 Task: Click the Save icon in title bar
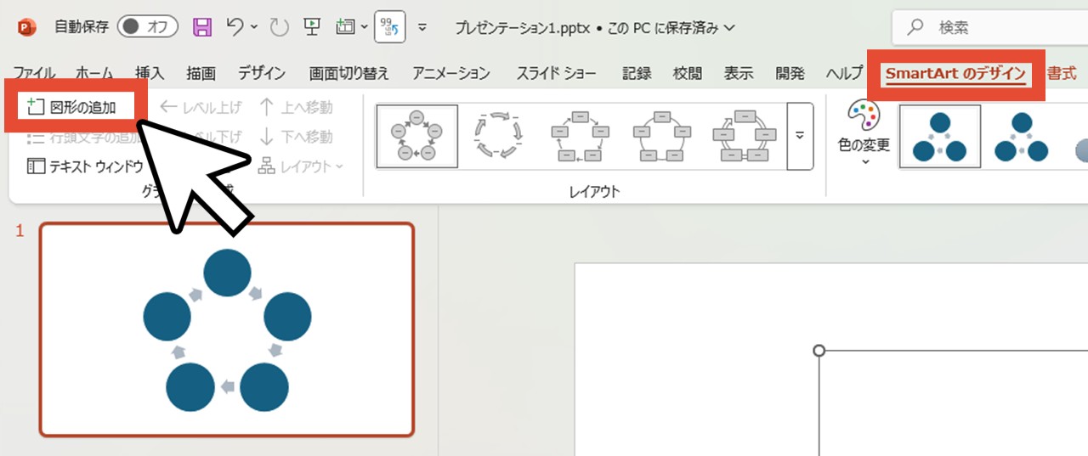click(202, 27)
